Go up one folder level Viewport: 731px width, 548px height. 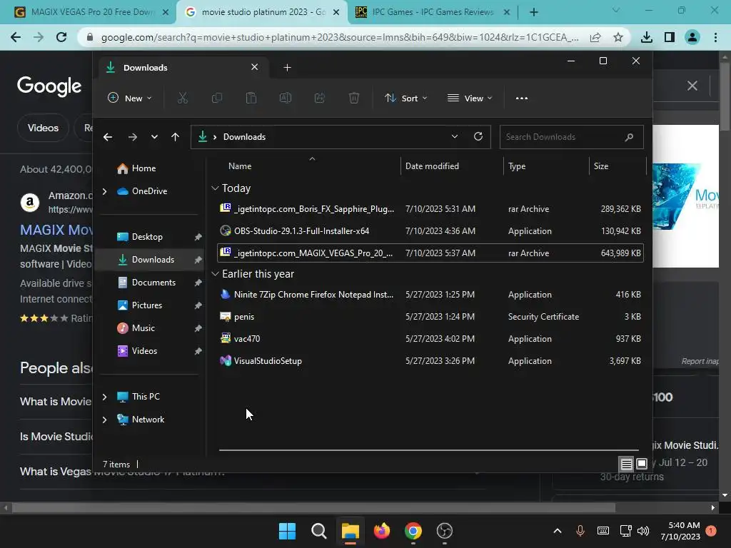coord(176,137)
